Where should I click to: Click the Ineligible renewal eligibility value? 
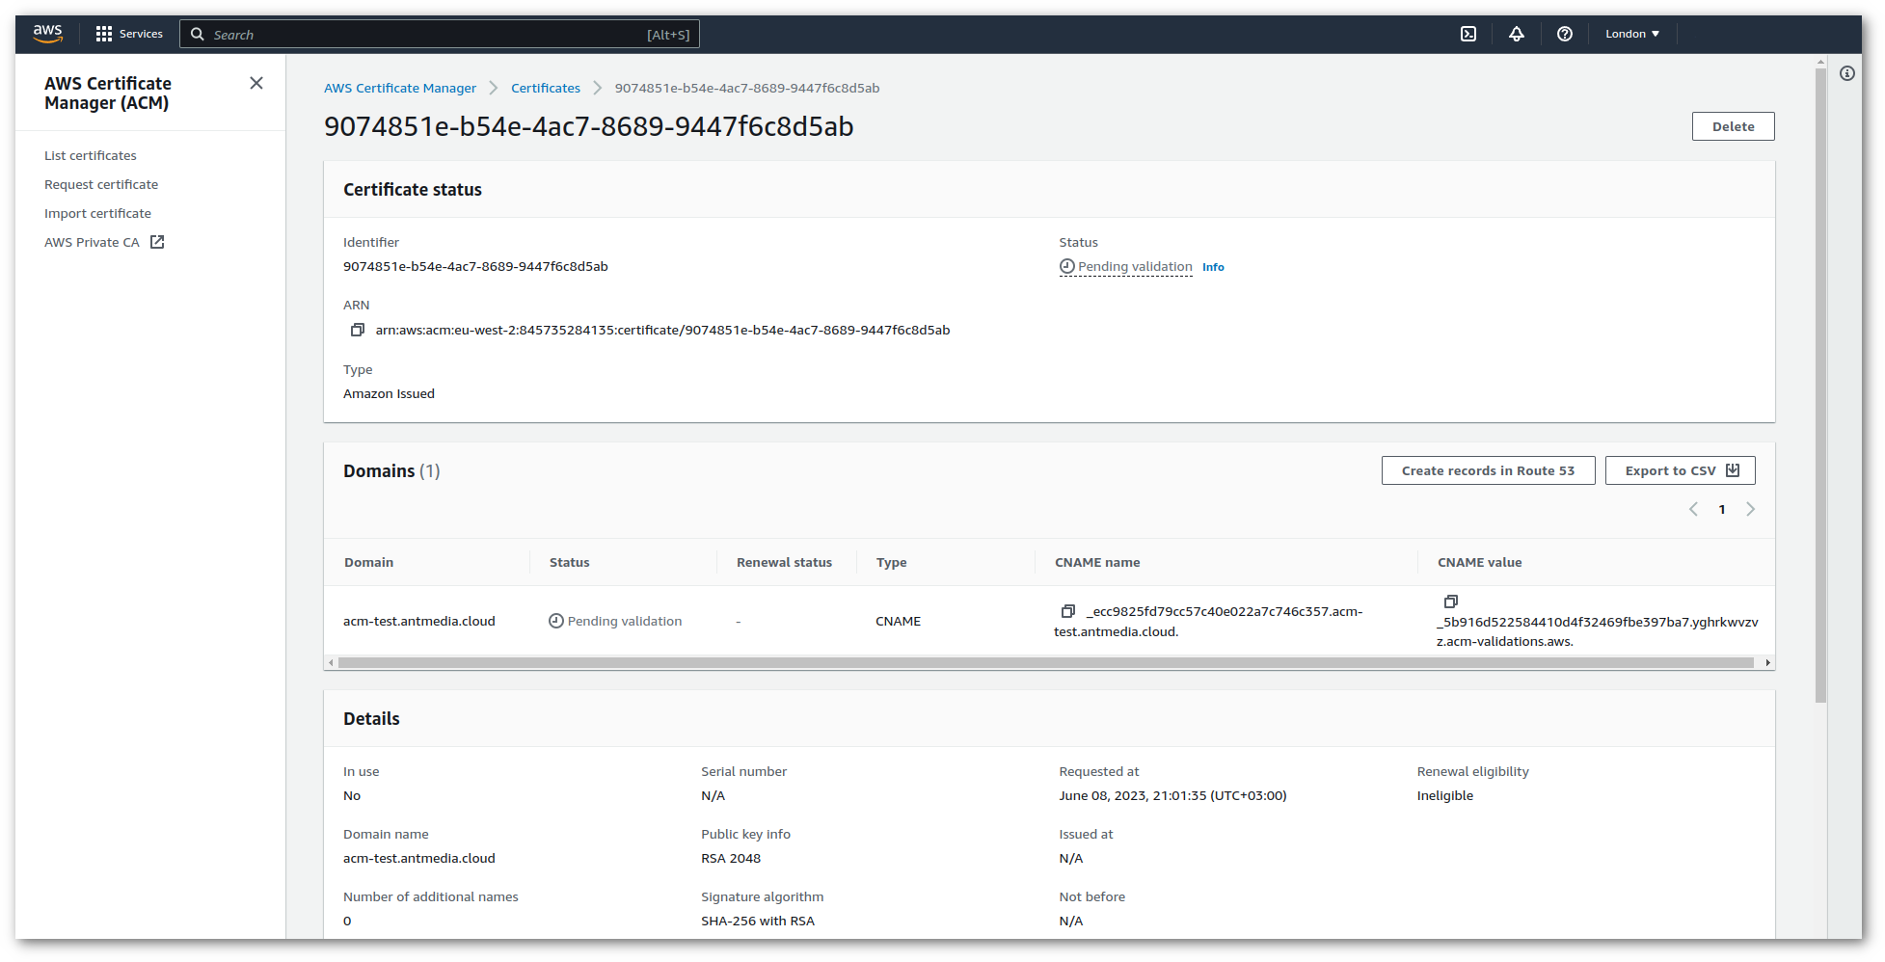click(1445, 795)
